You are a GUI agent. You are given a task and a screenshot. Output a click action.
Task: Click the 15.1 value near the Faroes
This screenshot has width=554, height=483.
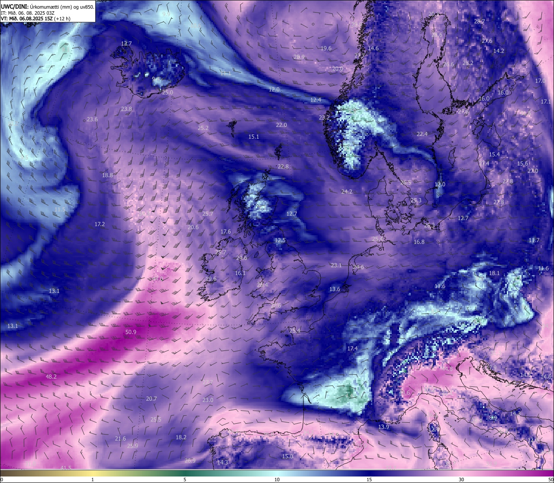point(254,136)
